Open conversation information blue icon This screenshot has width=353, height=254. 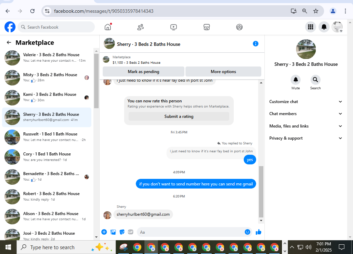coord(255,44)
